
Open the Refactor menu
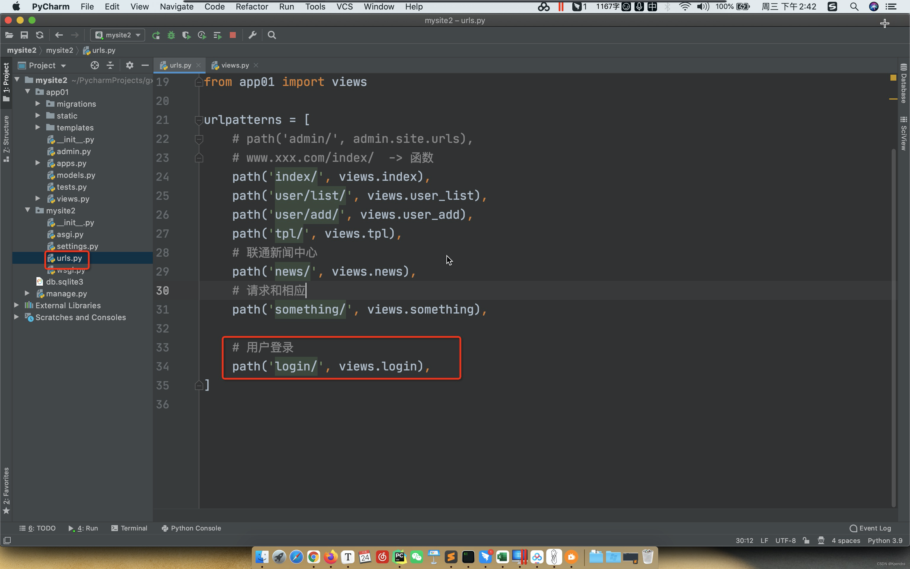coord(251,7)
